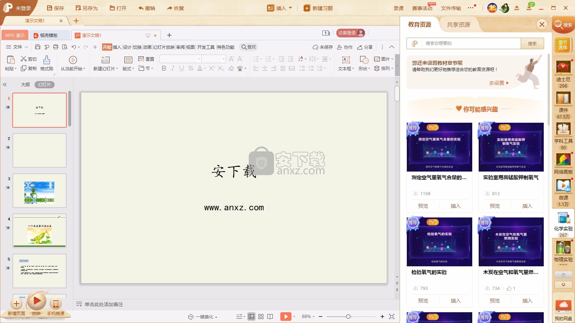Switch to reading view book icon

270,317
